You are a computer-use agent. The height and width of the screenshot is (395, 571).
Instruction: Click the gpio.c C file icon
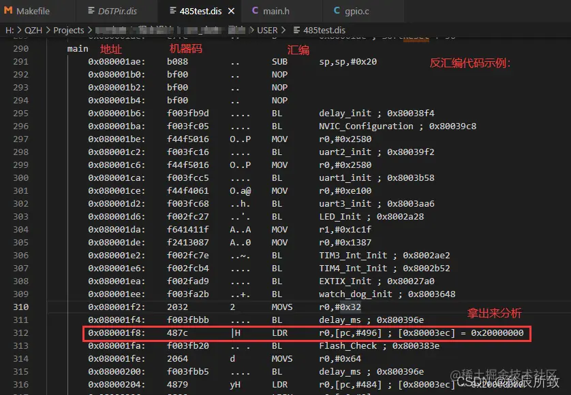(337, 11)
